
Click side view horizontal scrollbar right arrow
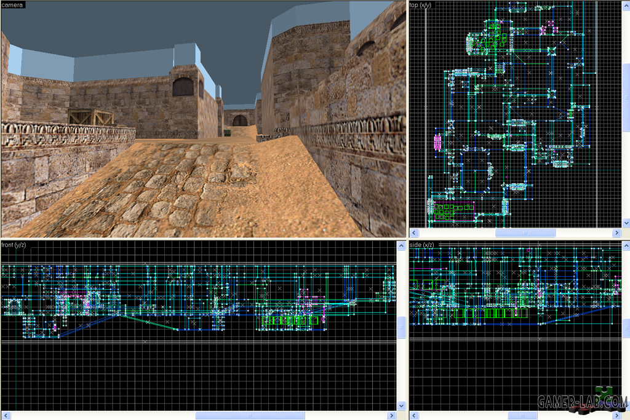617,416
